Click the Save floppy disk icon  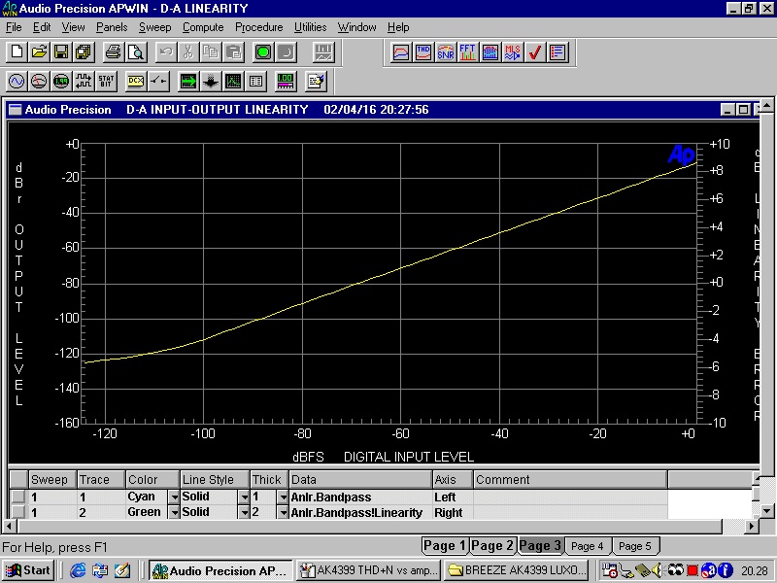[61, 52]
